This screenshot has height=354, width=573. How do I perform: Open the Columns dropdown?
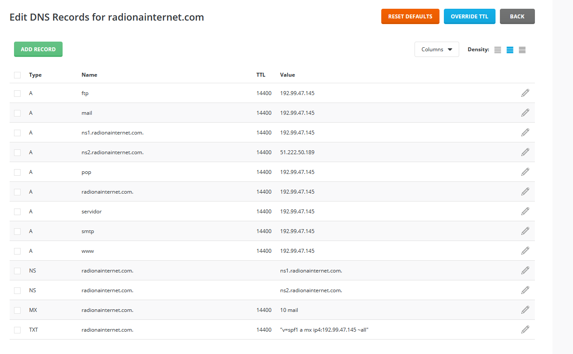[437, 50]
